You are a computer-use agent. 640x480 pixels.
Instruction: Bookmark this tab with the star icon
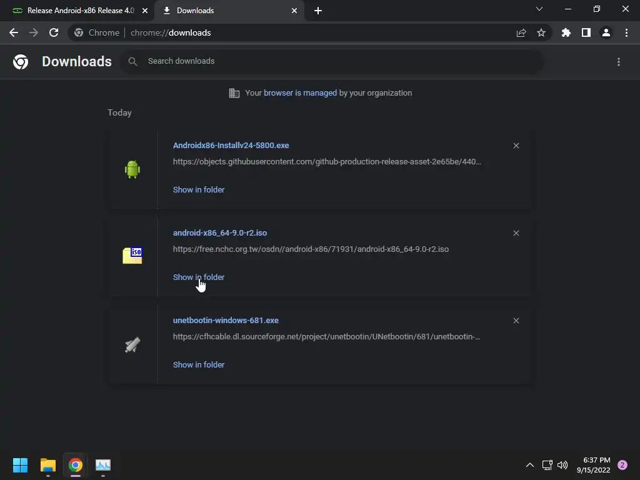point(541,32)
